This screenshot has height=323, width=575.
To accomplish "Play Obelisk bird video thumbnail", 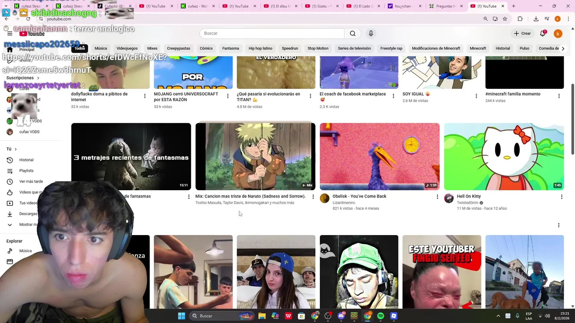I will tap(380, 157).
